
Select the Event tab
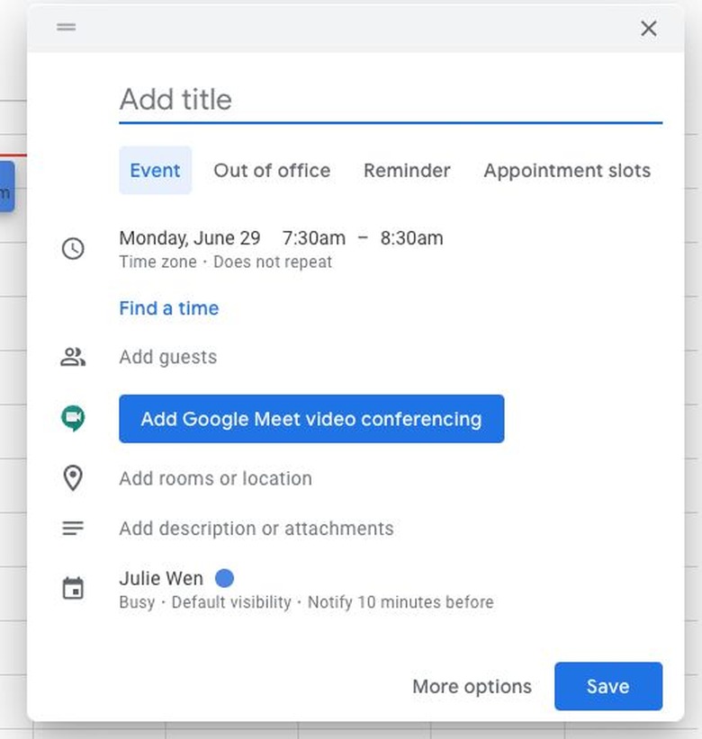(155, 171)
